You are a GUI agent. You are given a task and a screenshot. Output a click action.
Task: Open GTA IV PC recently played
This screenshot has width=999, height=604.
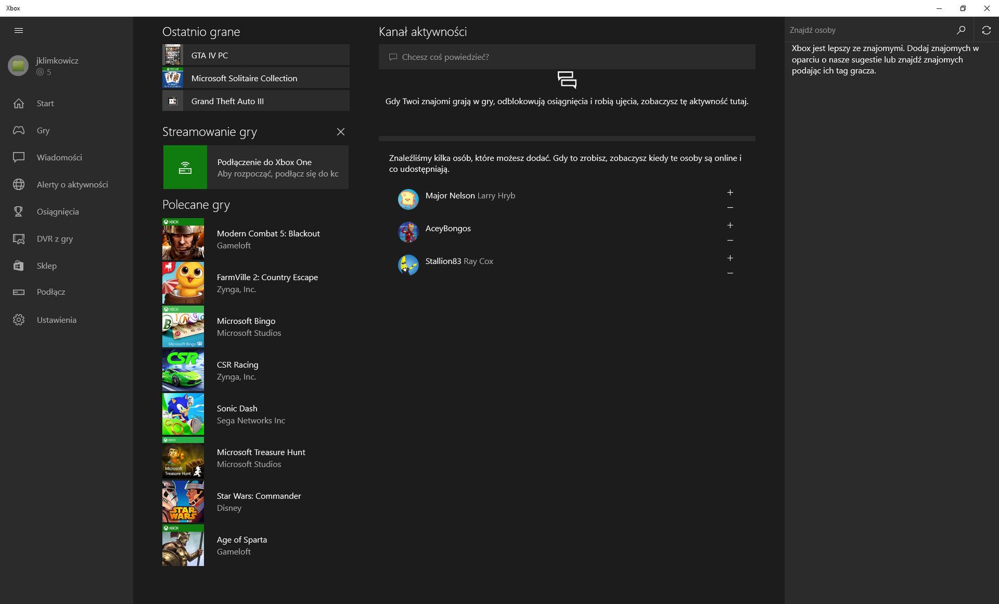pos(256,55)
